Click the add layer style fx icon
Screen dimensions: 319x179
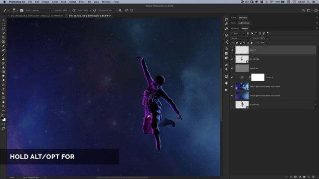(x=291, y=177)
